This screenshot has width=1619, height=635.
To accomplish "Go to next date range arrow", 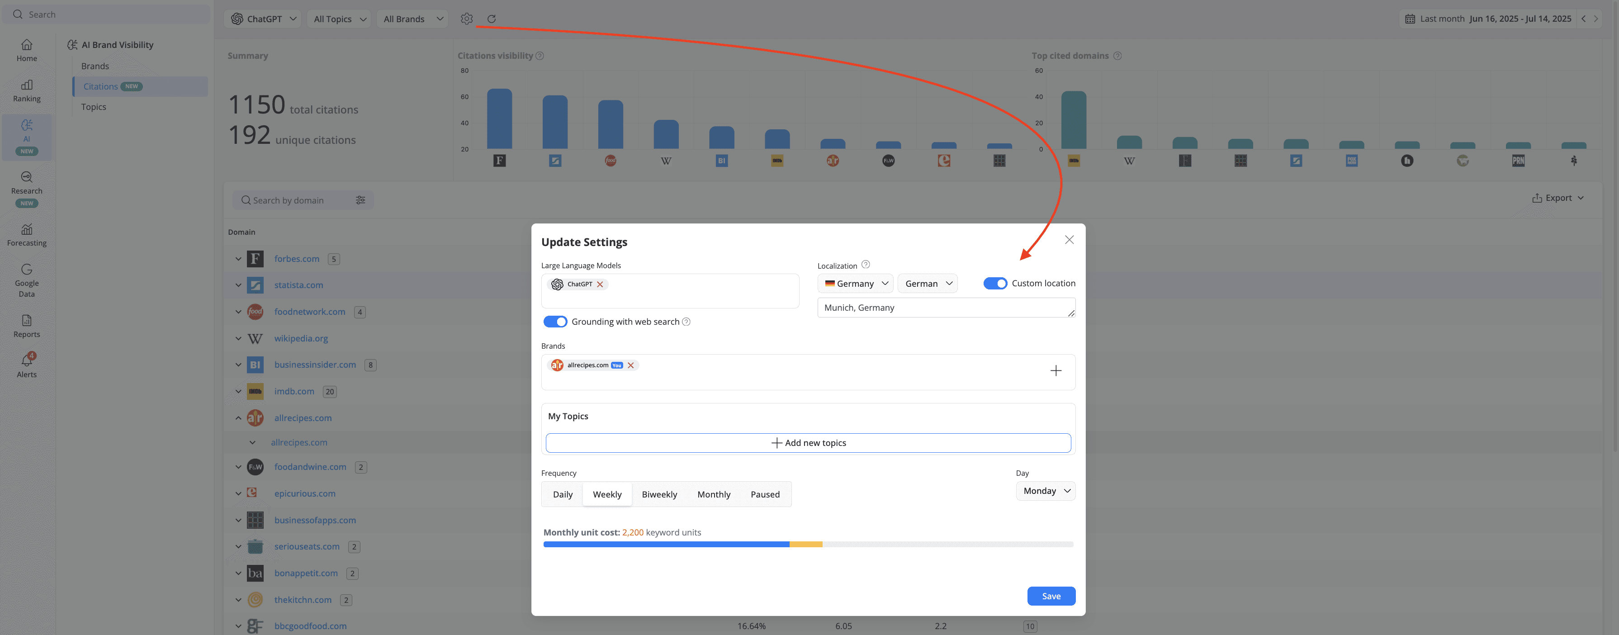I will pyautogui.click(x=1596, y=19).
